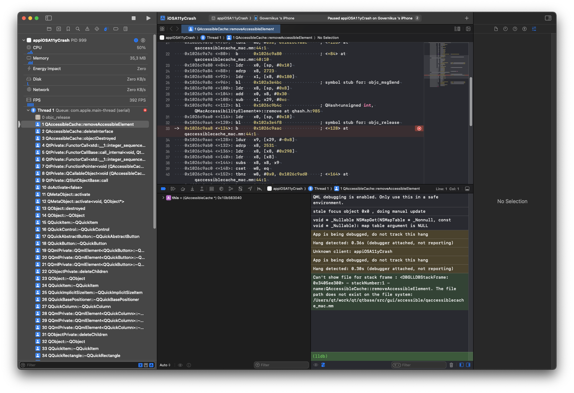
Task: Click the code minimap thumbnail
Action: pos(446,65)
